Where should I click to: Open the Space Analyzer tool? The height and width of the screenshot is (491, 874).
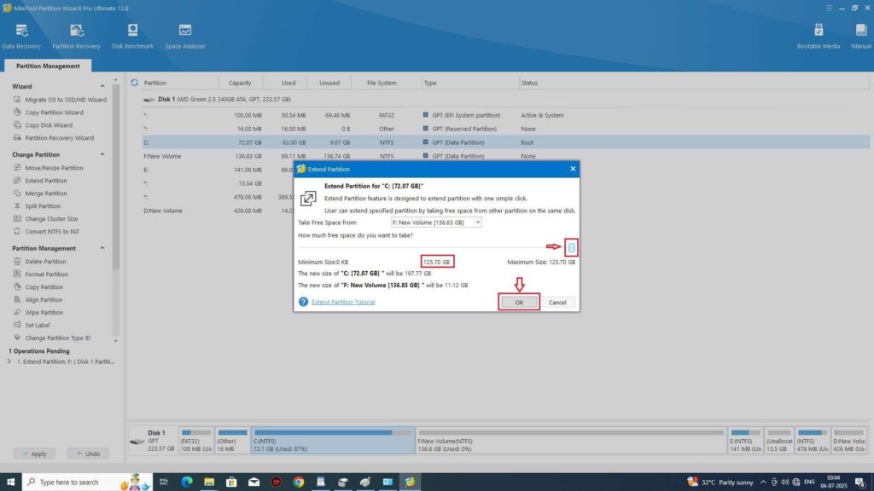click(184, 34)
